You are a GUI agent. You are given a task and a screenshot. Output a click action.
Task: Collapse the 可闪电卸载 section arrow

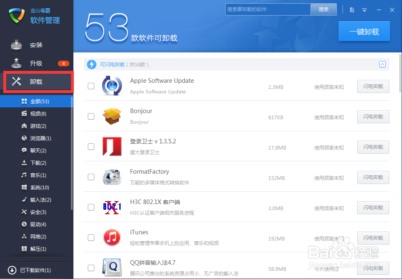(x=382, y=64)
